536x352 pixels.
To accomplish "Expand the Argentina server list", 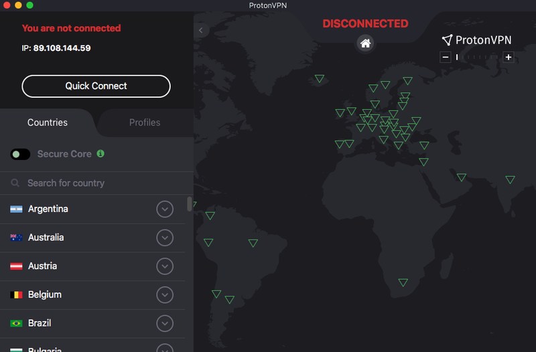I will coord(165,209).
